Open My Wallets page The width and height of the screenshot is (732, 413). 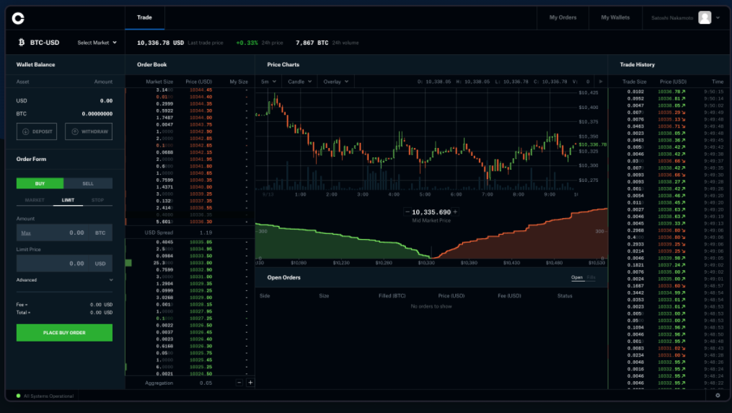[615, 17]
